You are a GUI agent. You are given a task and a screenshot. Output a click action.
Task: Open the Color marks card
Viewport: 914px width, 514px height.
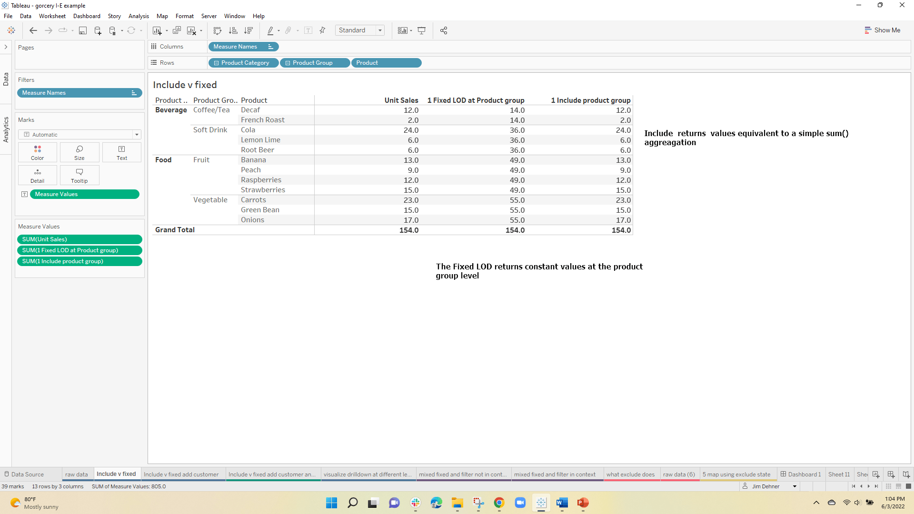pos(38,152)
